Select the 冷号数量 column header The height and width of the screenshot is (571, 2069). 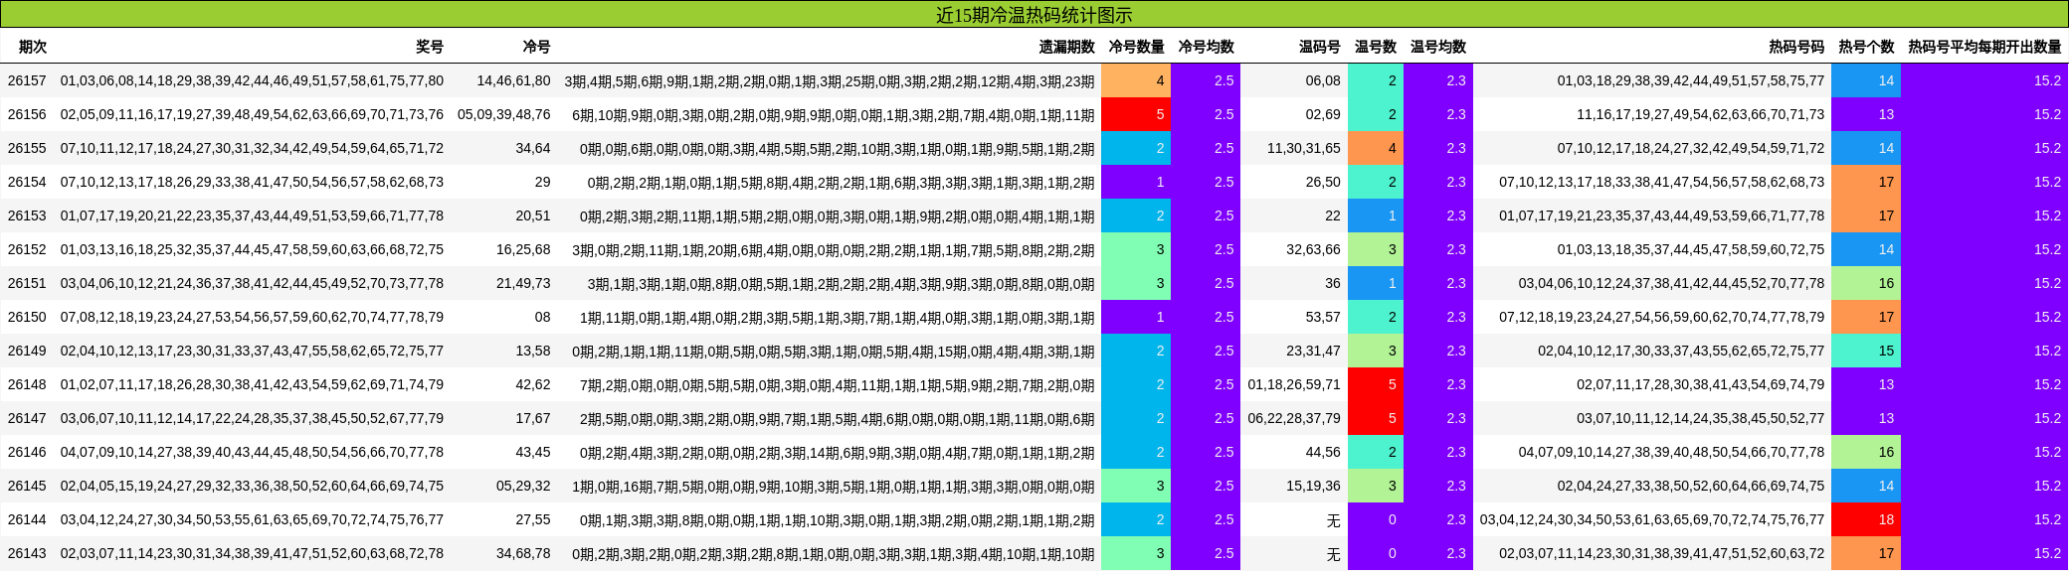click(x=1136, y=47)
